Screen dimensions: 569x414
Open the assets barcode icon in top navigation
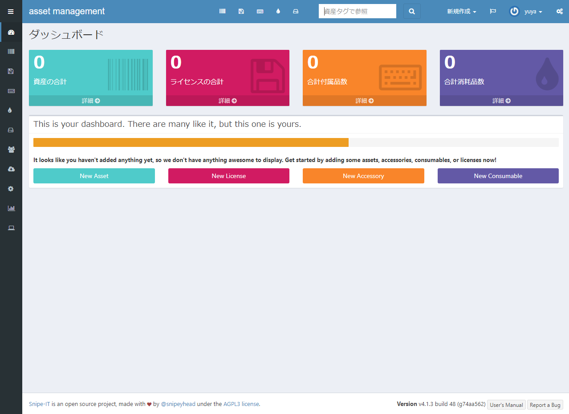(x=222, y=11)
